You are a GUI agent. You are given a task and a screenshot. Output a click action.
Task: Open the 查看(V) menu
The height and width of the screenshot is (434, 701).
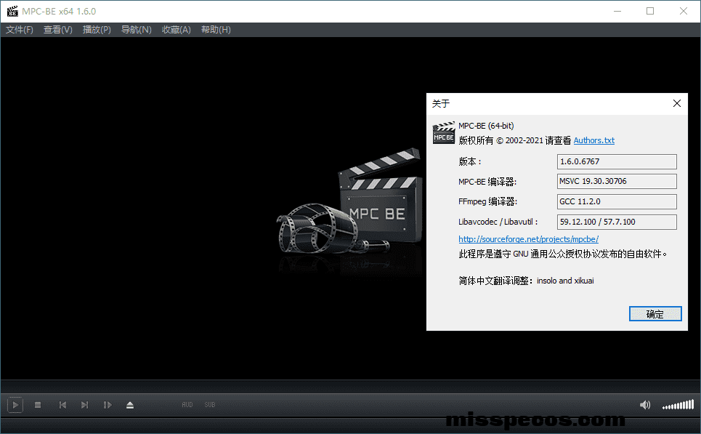57,30
